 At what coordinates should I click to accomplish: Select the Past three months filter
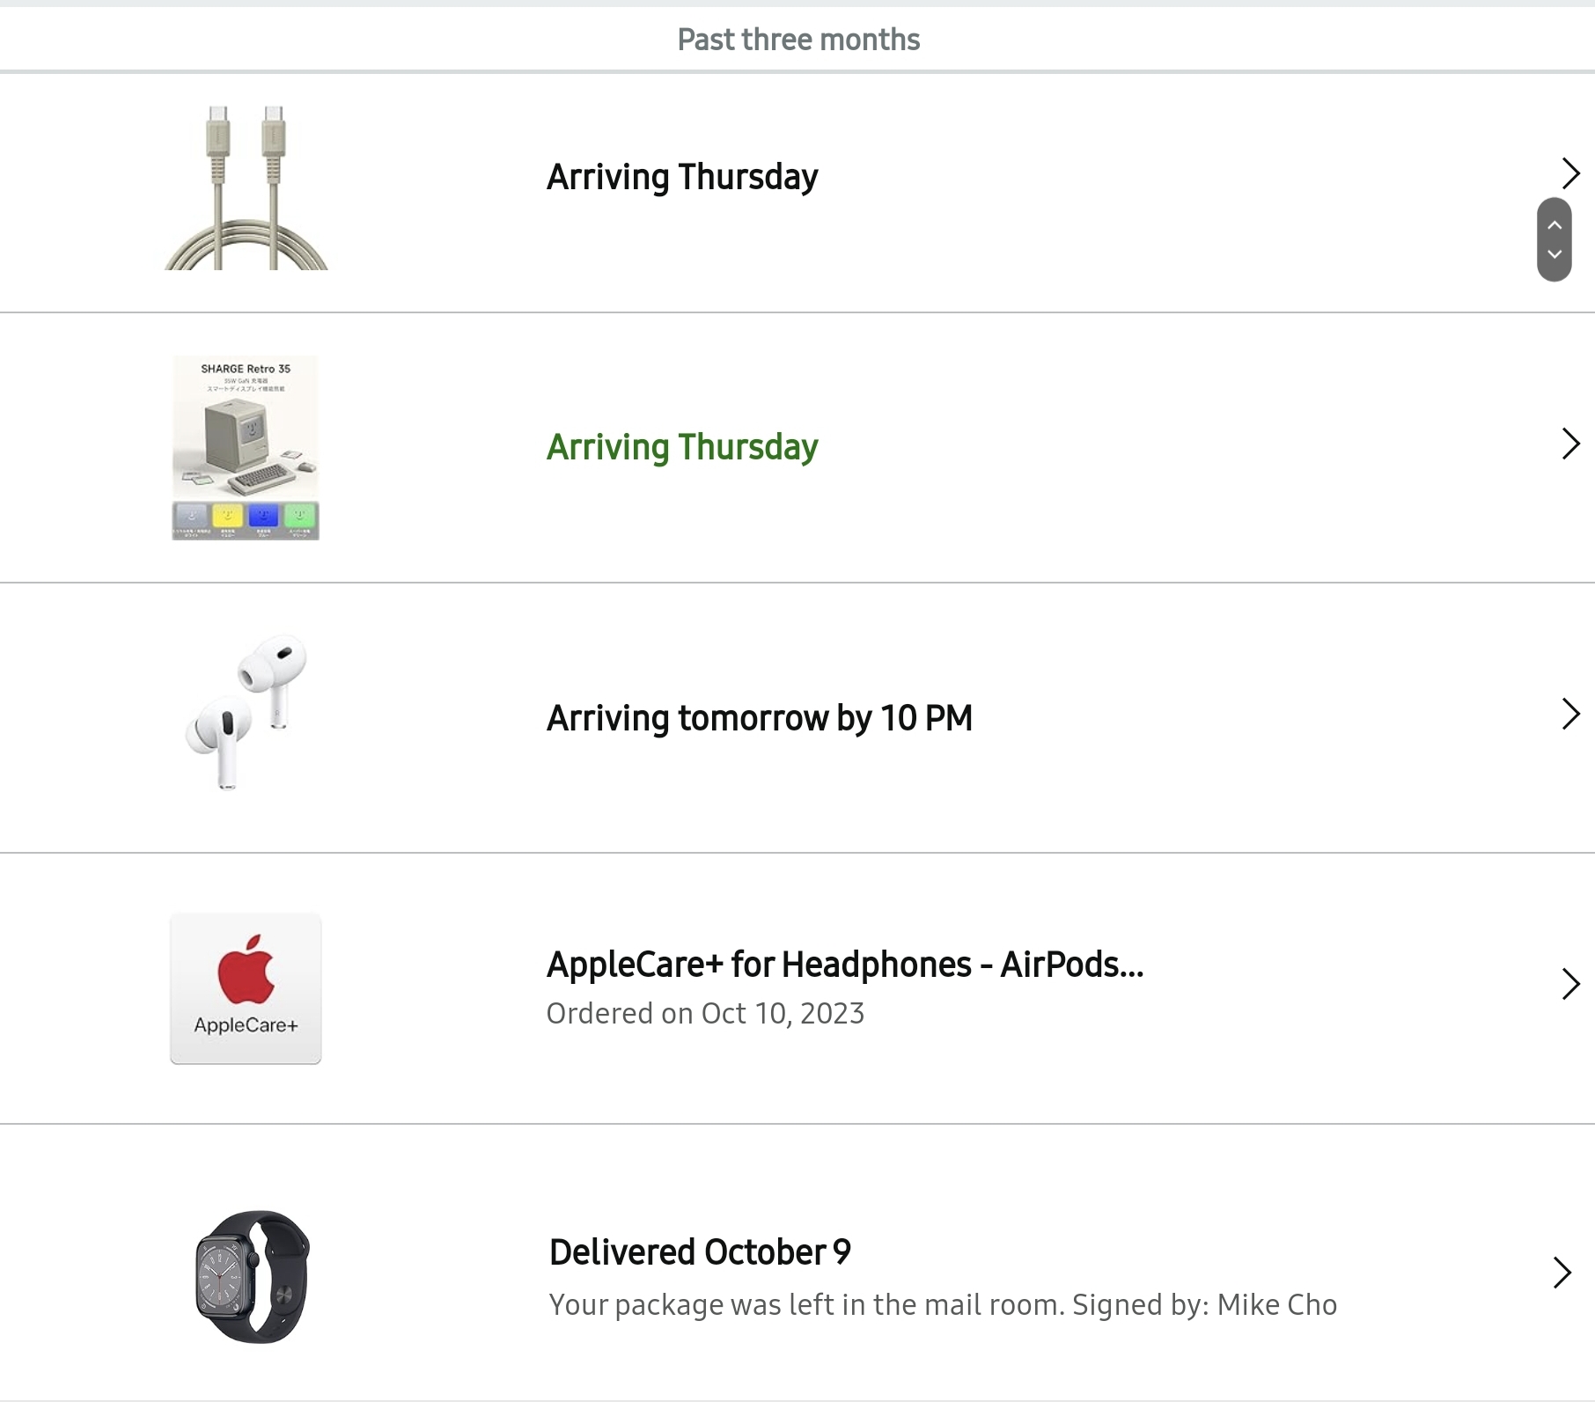(x=798, y=40)
